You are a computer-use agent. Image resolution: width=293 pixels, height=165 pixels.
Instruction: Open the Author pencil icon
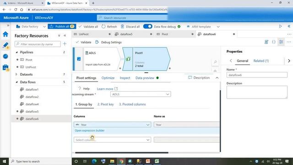pyautogui.click(x=5, y=45)
